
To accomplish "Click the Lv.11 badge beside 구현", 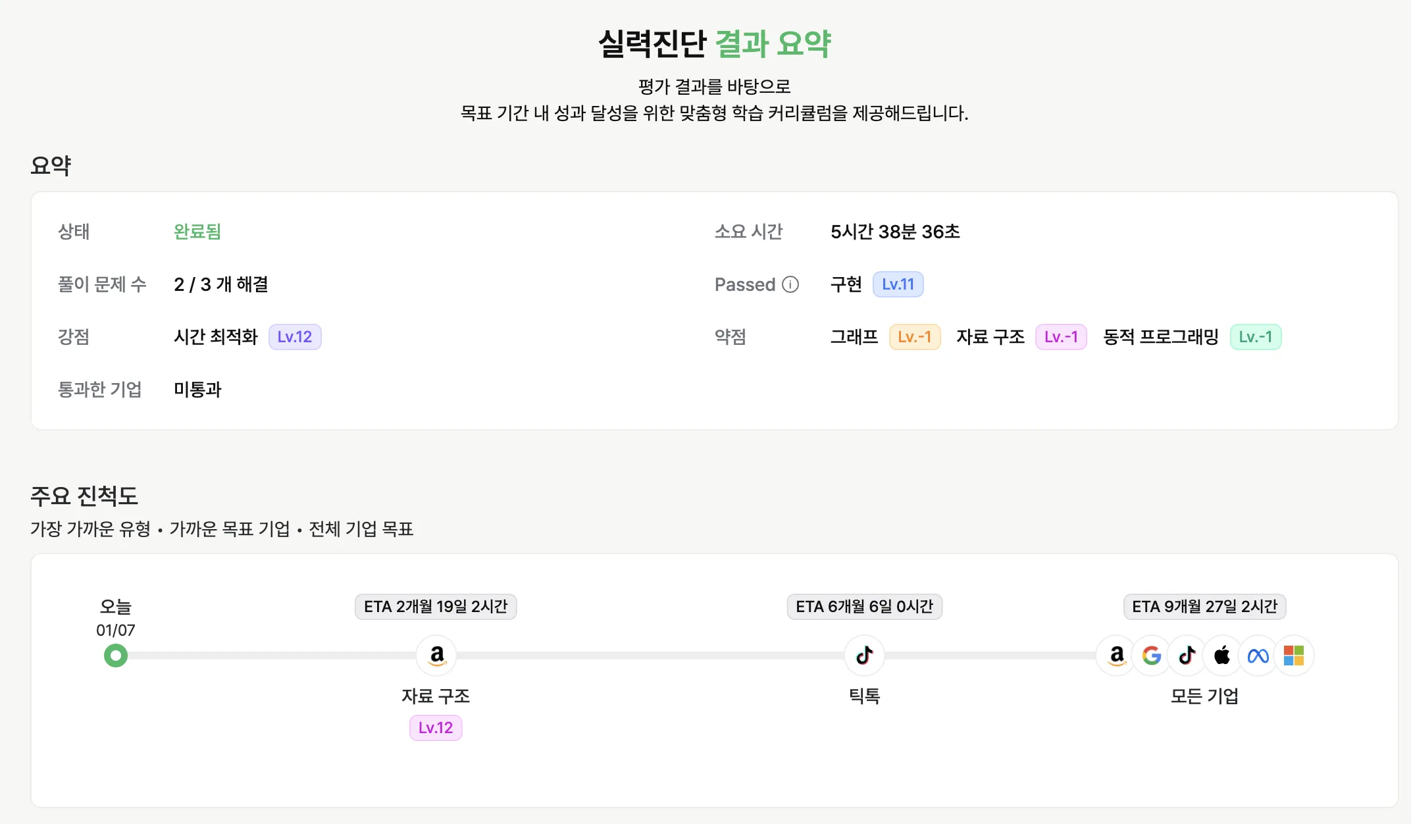I will (x=898, y=284).
